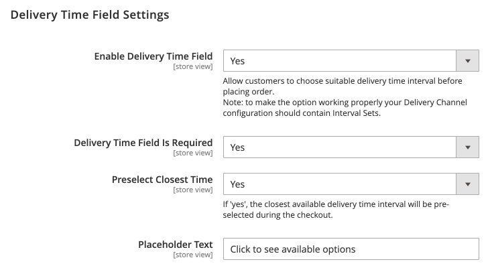Expand the Preselect Closest Time dropdown
Viewport: 490px width, 268px height.
click(x=339, y=184)
